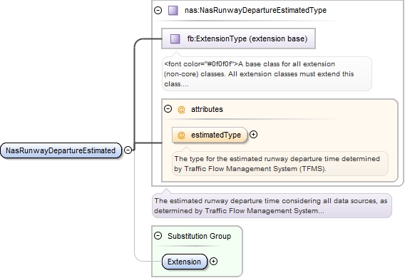Select the estimatedType attribute node

pyautogui.click(x=210, y=135)
